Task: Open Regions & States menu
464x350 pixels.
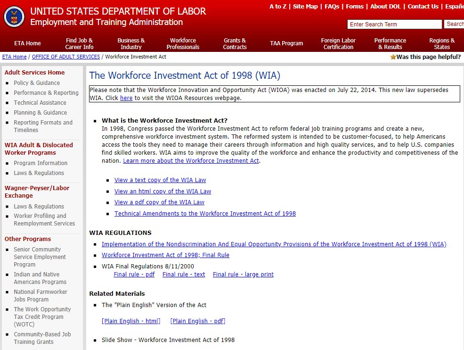Action: click(x=442, y=43)
